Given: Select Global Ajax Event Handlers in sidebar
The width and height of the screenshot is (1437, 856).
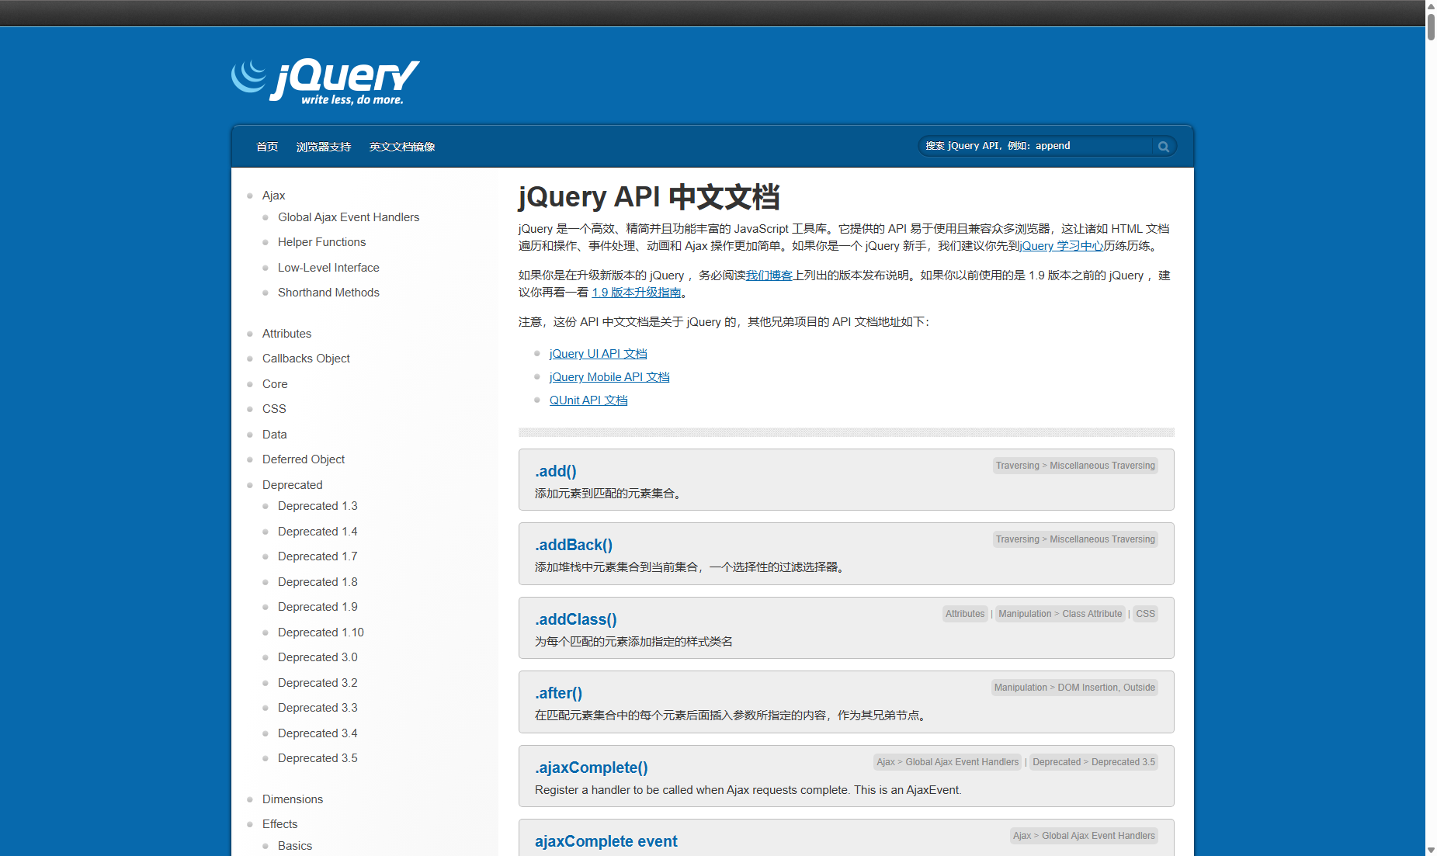Looking at the screenshot, I should tap(349, 217).
